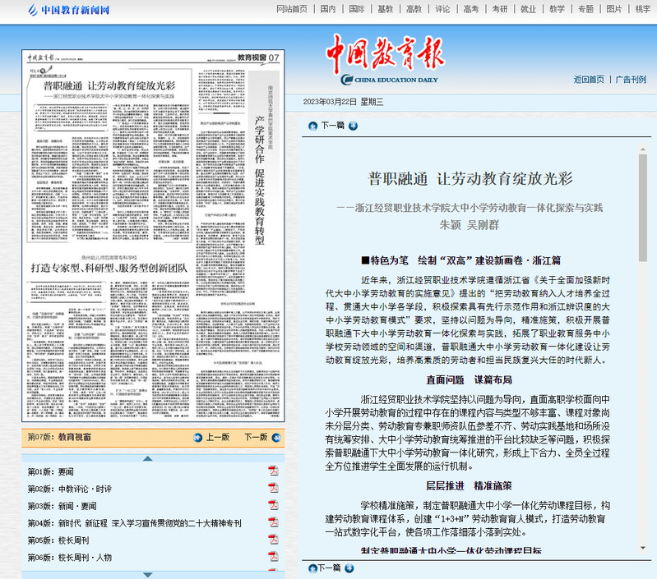Open 广告刊例 link
This screenshot has height=579, width=657.
click(x=631, y=80)
